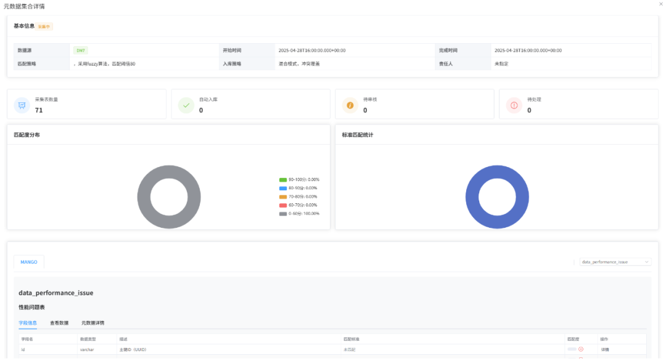Image resolution: width=666 pixels, height=361 pixels.
Task: Click the red exclamation icon for 待处理
Action: tap(514, 105)
